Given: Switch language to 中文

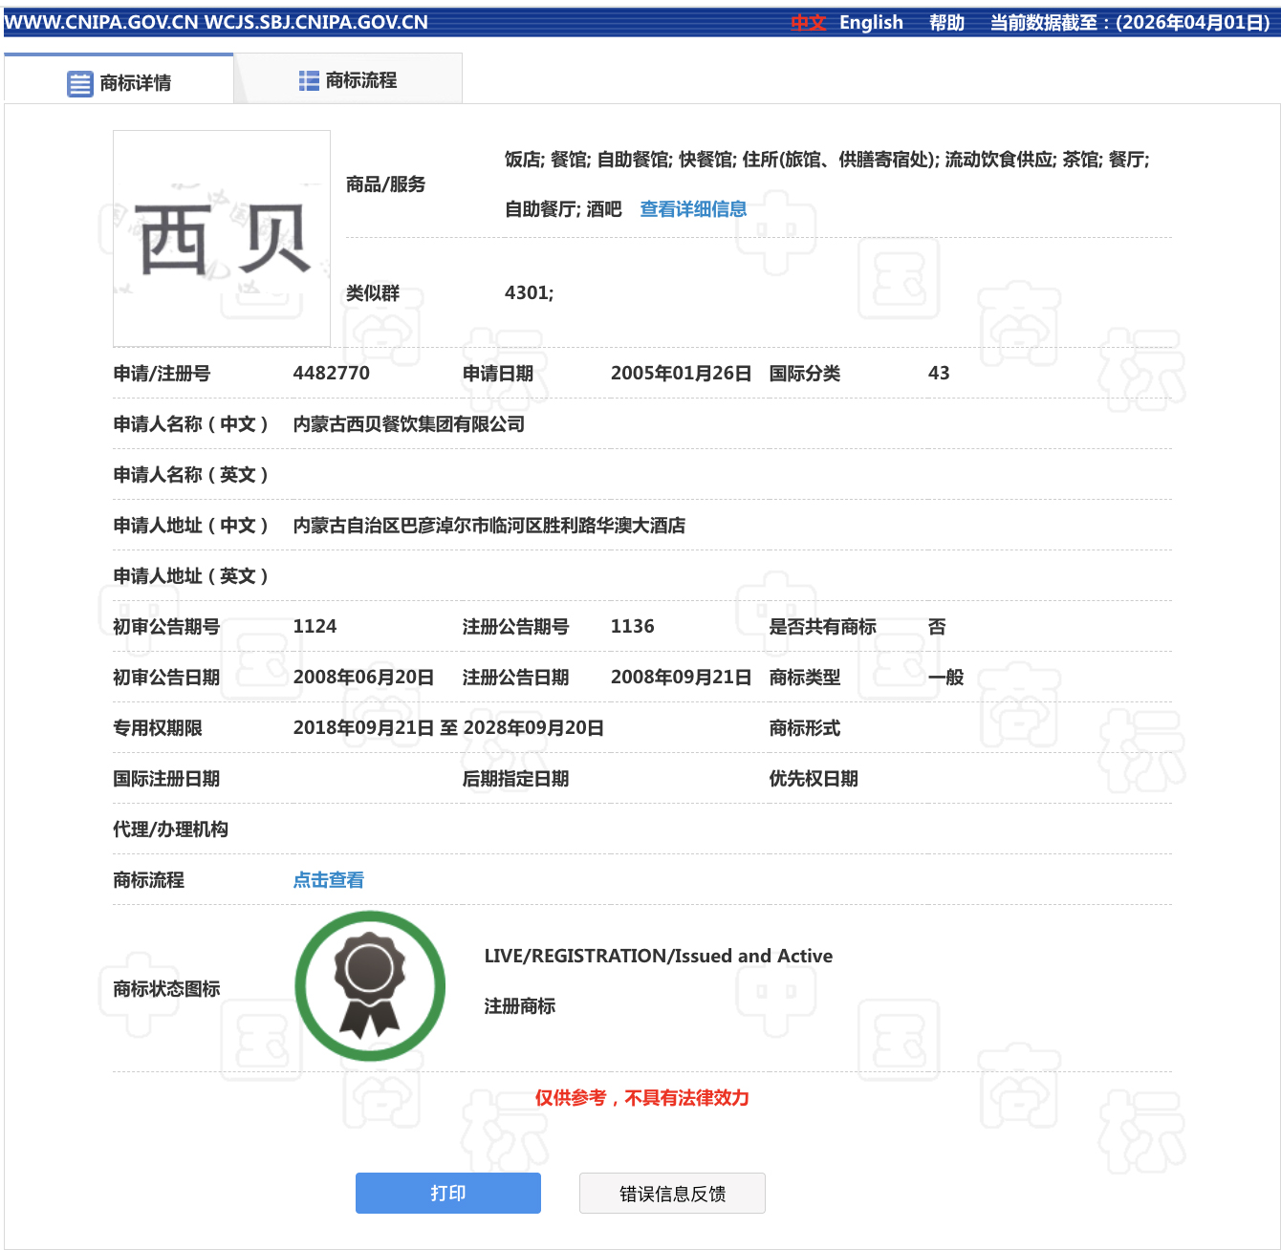Looking at the screenshot, I should (808, 22).
